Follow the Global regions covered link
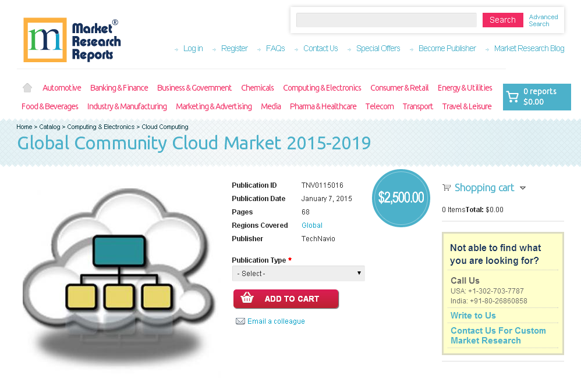The width and height of the screenshot is (581, 383). click(311, 225)
